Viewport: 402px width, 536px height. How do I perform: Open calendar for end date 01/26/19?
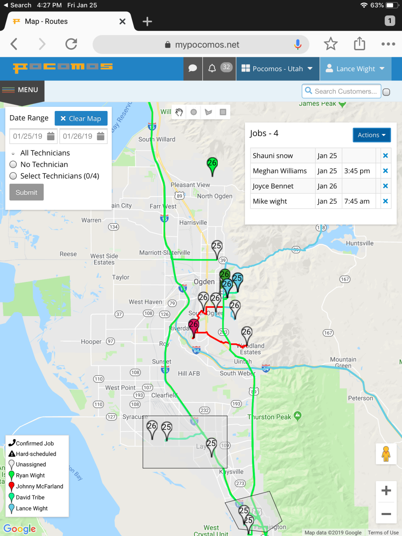[100, 136]
